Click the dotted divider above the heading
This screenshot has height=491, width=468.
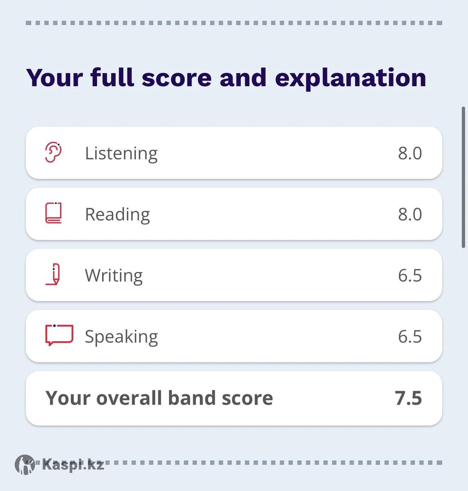tap(234, 23)
